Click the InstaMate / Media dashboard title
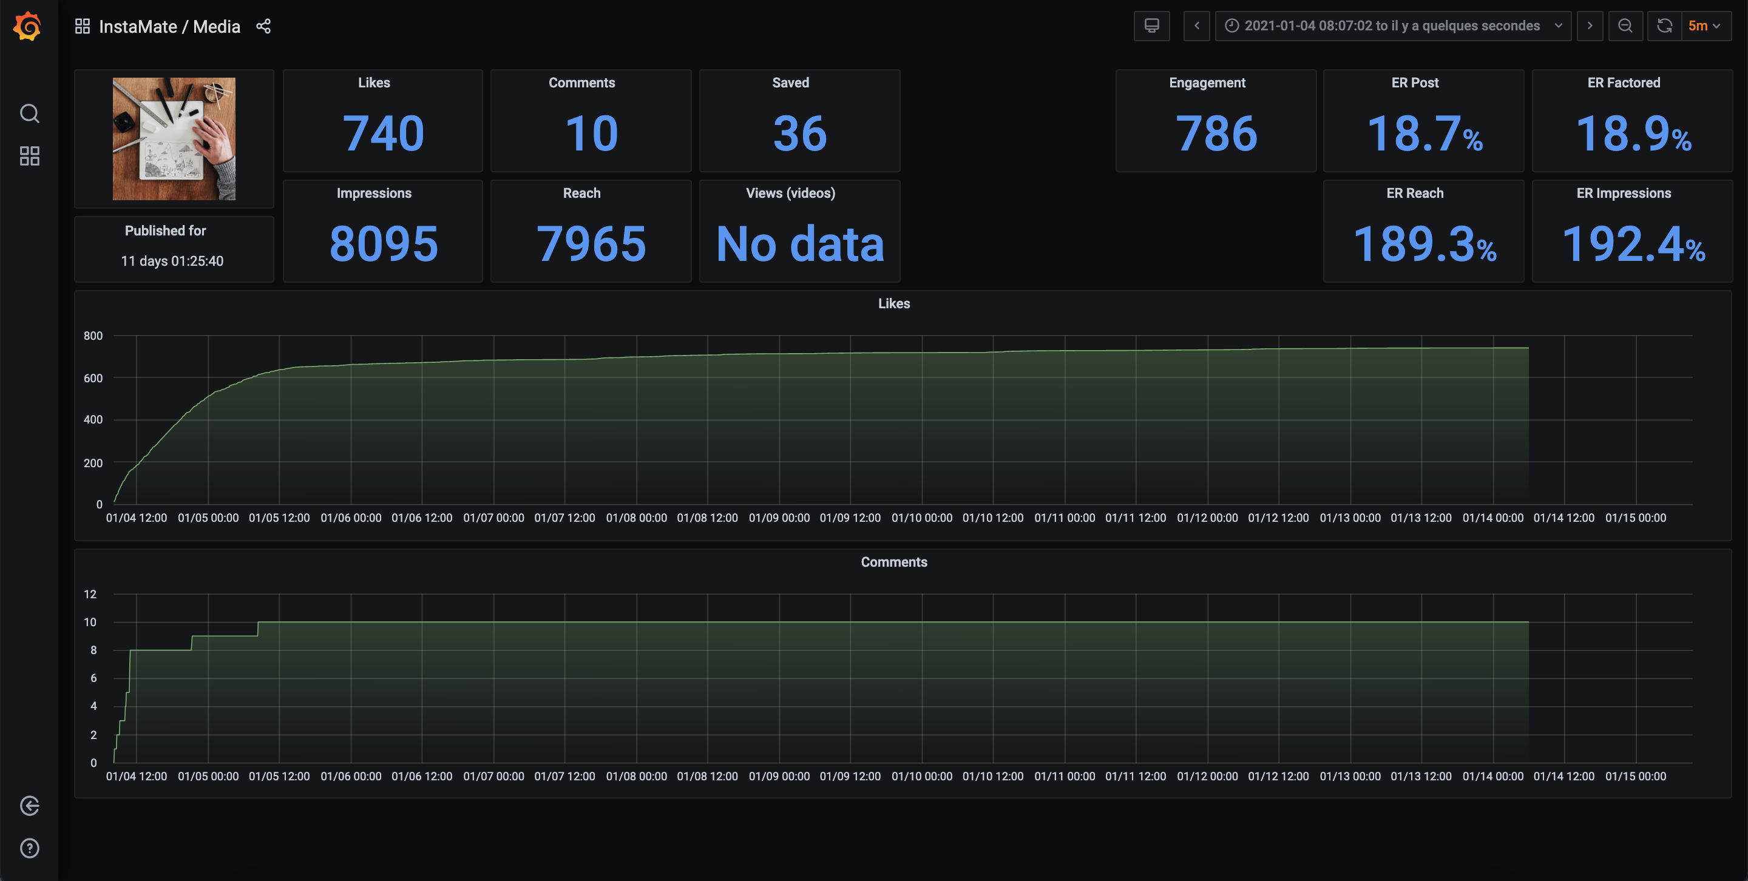The width and height of the screenshot is (1748, 881). point(170,27)
